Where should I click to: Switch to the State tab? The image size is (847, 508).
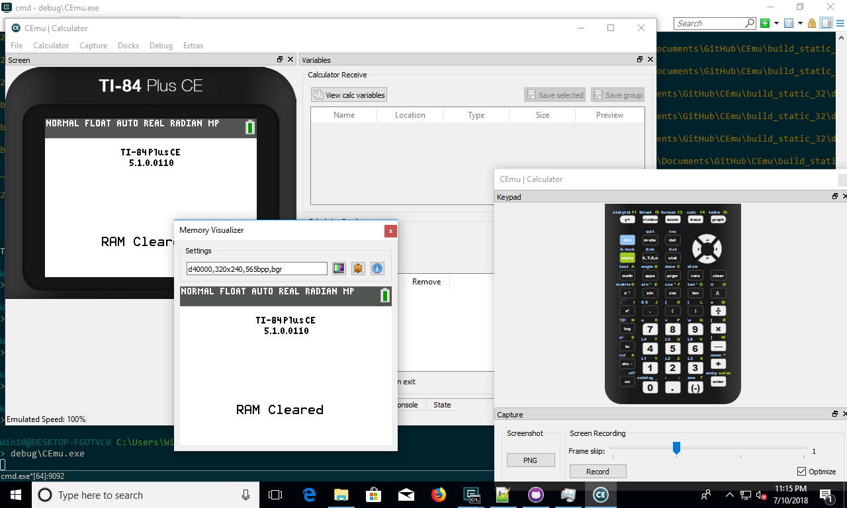pyautogui.click(x=441, y=405)
